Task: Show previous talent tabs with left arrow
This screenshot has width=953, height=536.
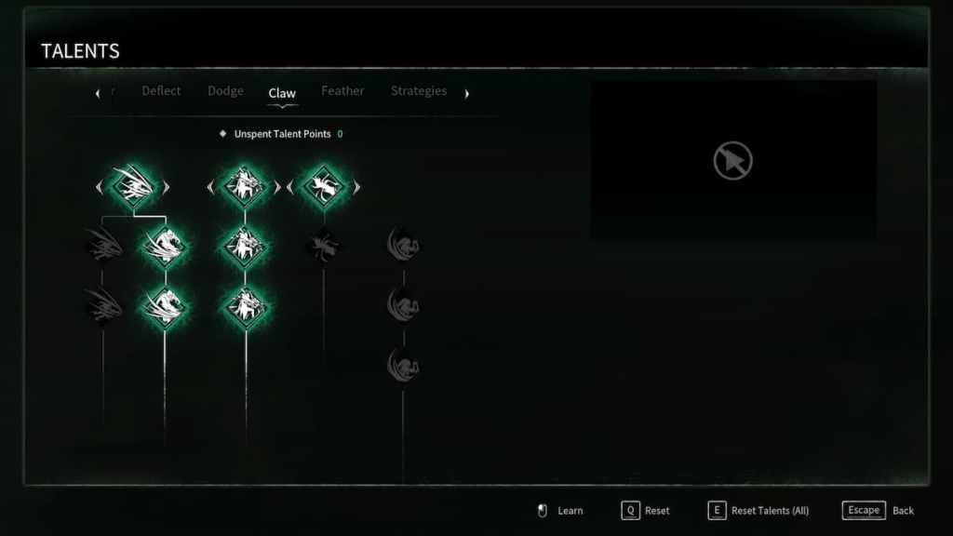Action: click(x=98, y=94)
